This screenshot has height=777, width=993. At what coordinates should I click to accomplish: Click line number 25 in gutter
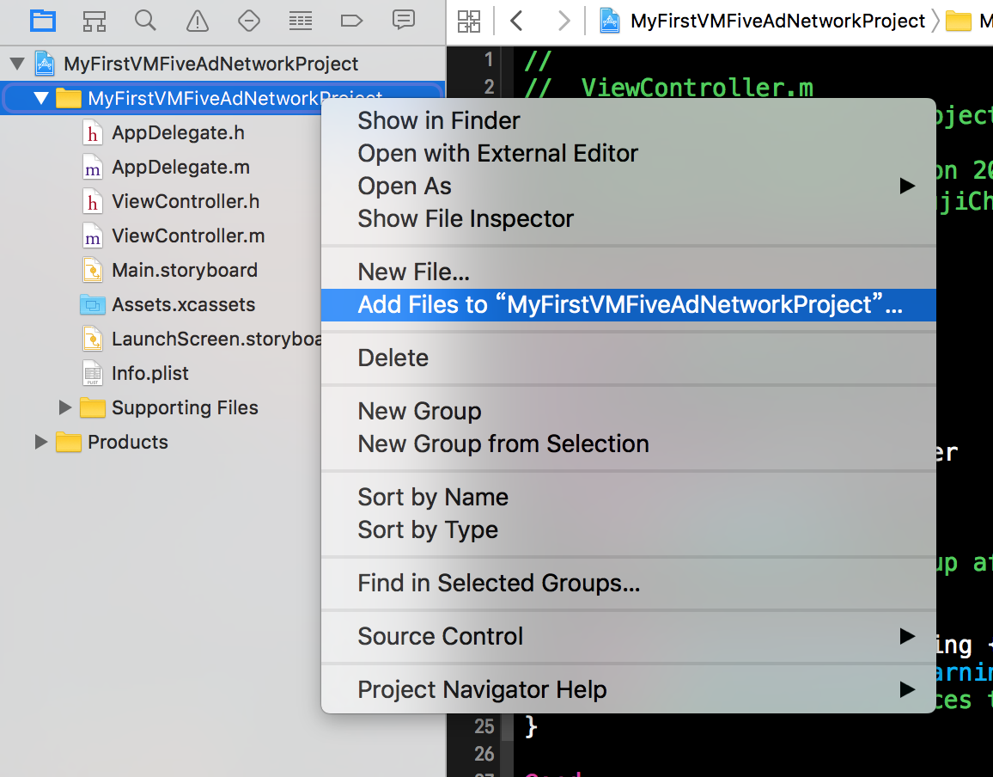coord(484,725)
